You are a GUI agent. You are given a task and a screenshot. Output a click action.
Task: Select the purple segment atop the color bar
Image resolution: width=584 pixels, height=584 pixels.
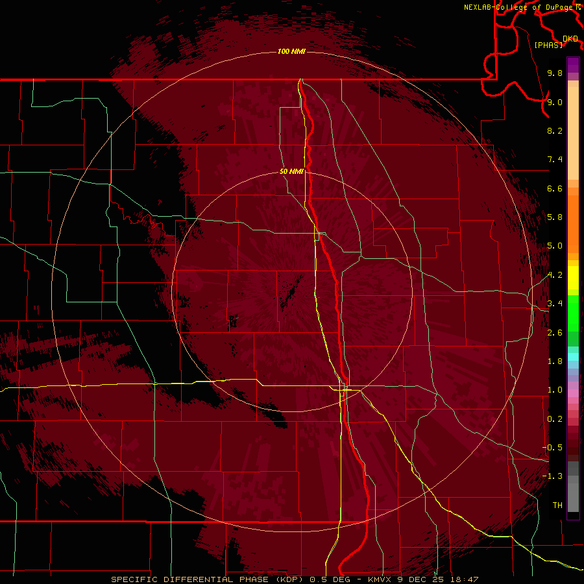point(573,65)
